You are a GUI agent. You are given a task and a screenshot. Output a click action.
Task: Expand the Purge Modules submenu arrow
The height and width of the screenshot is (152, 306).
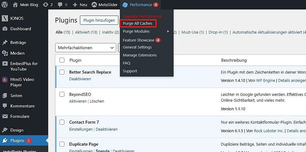click(168, 31)
